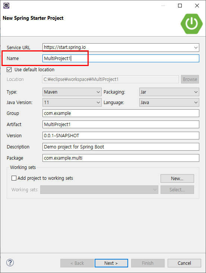
Task: Maximize the New Spring Starter Project dialog
Action: [180, 6]
